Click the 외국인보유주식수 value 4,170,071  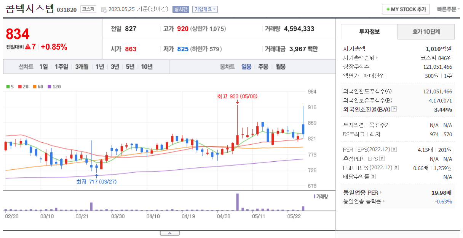441,101
